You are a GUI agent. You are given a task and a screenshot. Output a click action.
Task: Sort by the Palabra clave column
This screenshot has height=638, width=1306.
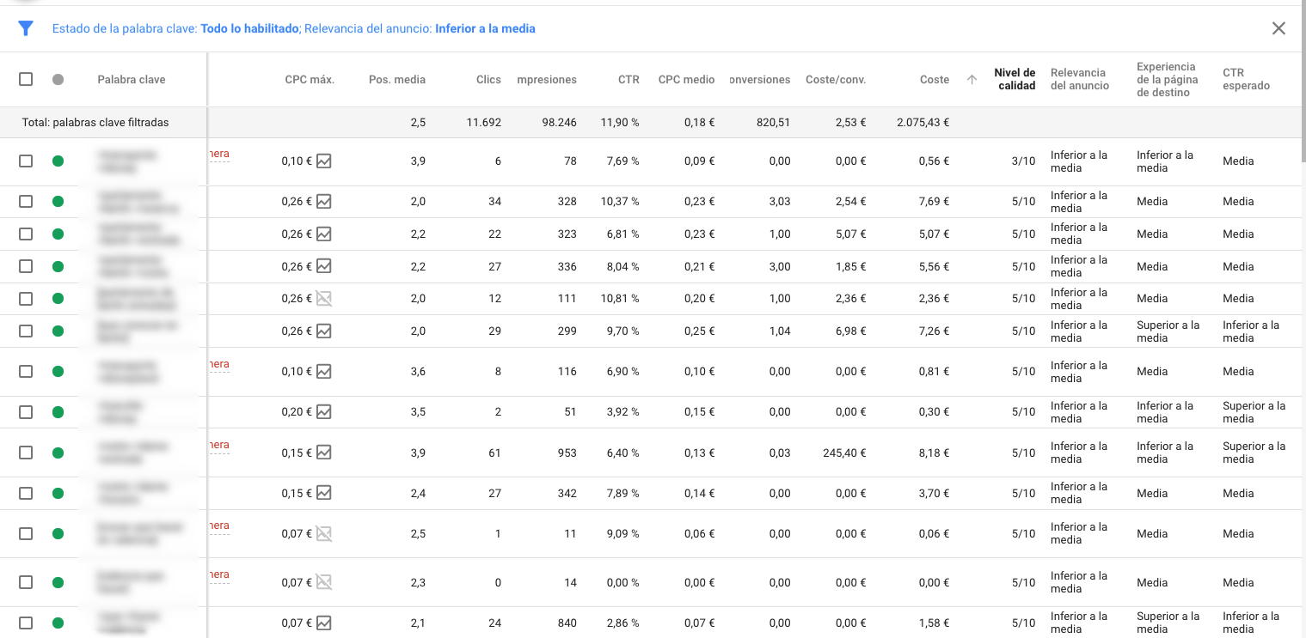tap(132, 79)
